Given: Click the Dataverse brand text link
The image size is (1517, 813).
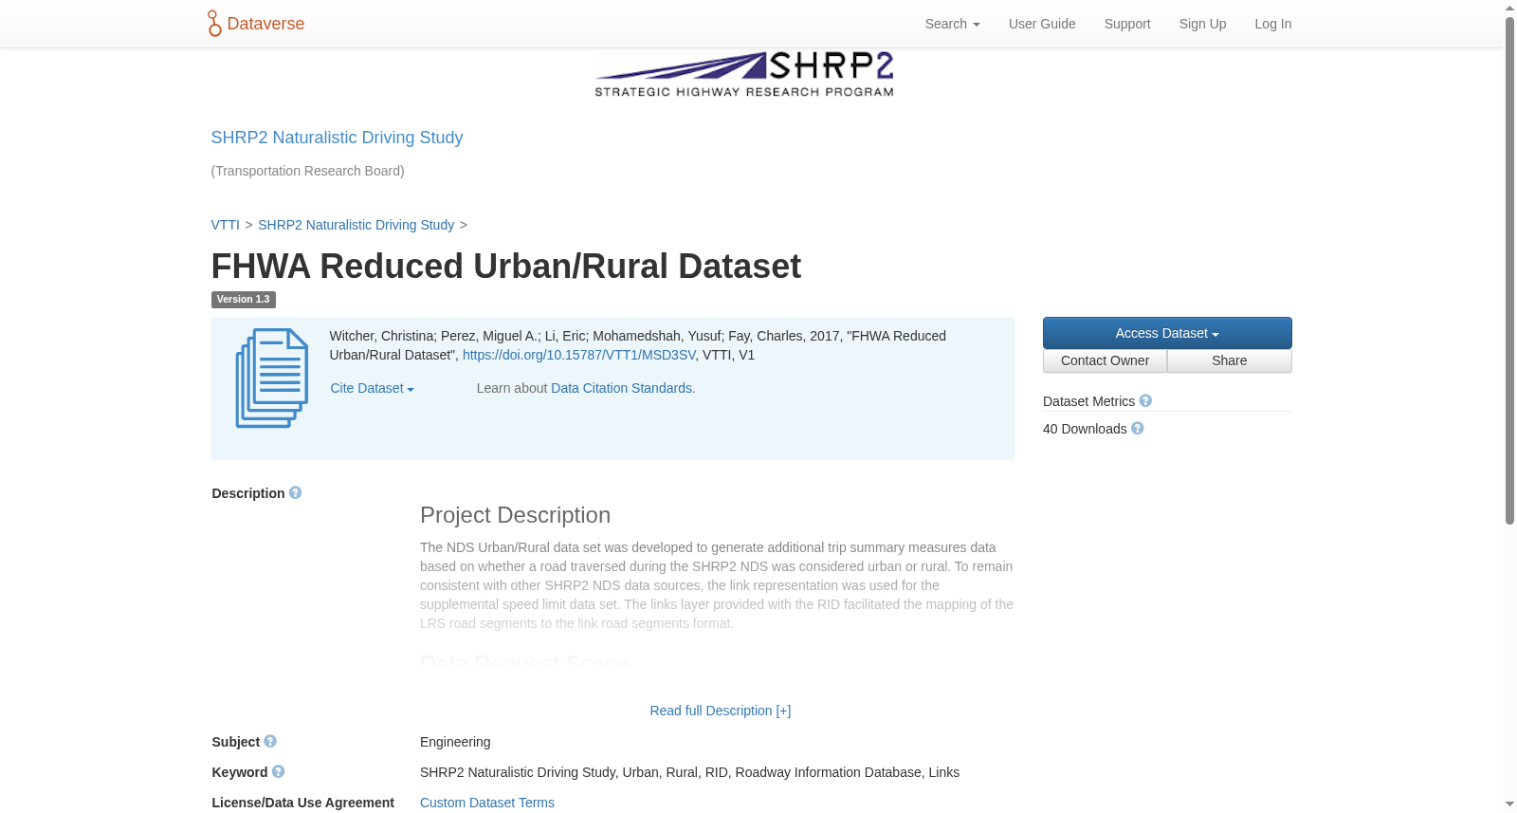Looking at the screenshot, I should 265,24.
